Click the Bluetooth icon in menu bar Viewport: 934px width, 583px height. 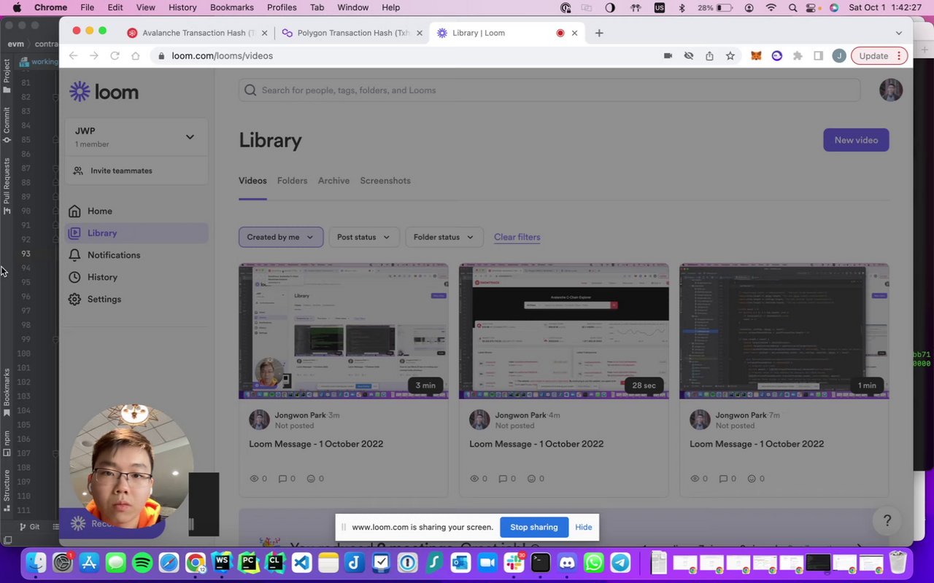(x=682, y=7)
